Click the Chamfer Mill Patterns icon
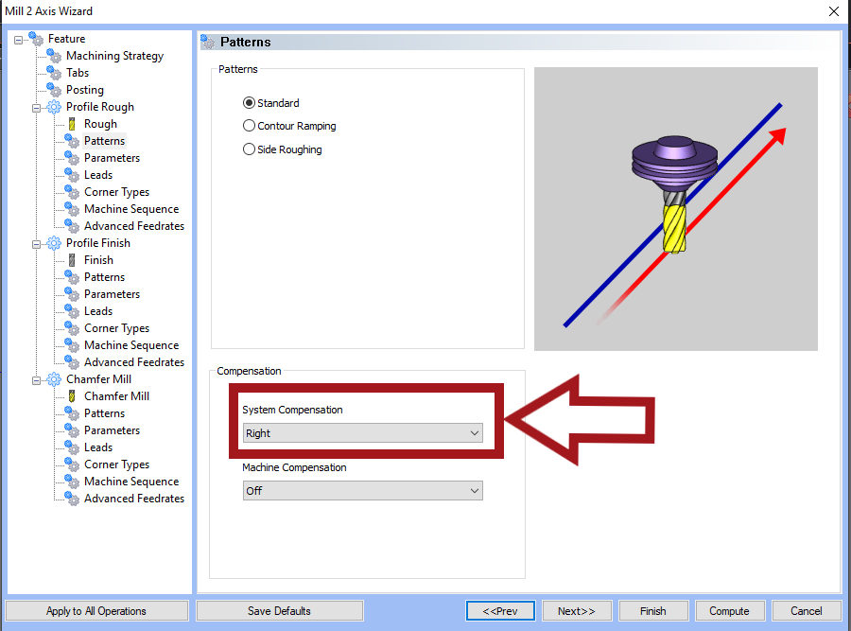The height and width of the screenshot is (631, 851). [72, 413]
